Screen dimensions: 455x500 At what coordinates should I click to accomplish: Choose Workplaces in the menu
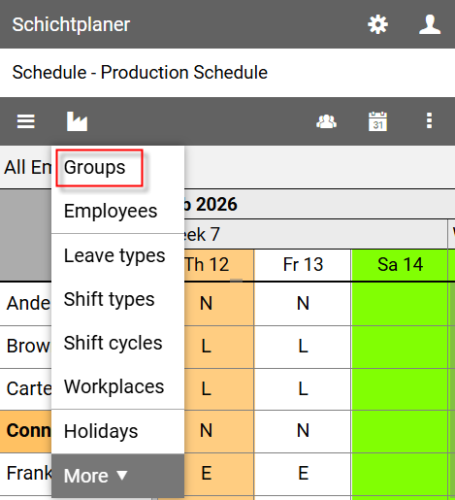coord(117,386)
